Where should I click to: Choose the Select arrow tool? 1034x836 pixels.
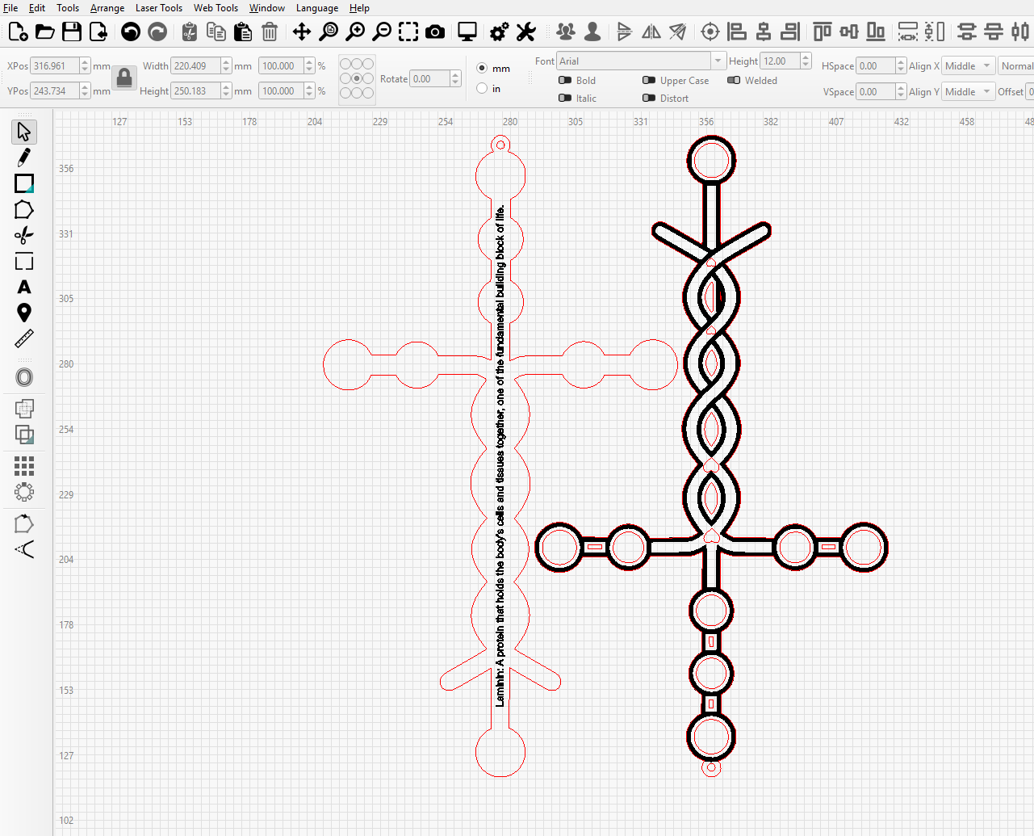pyautogui.click(x=24, y=132)
